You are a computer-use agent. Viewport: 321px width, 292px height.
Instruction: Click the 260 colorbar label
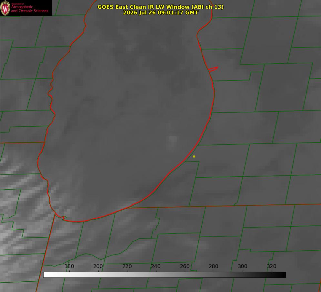point(185,266)
